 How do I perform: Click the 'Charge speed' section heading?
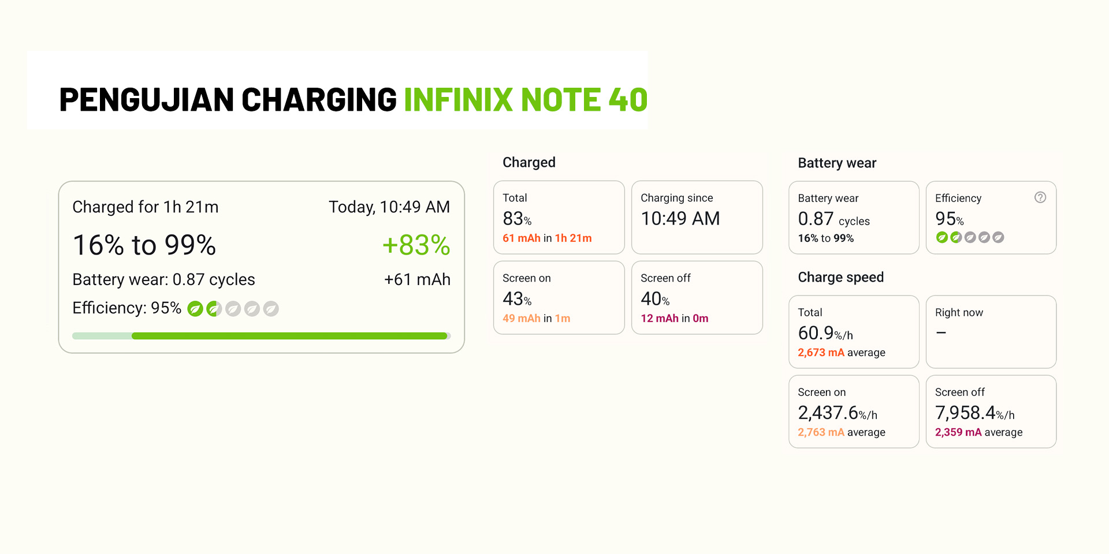pyautogui.click(x=840, y=278)
